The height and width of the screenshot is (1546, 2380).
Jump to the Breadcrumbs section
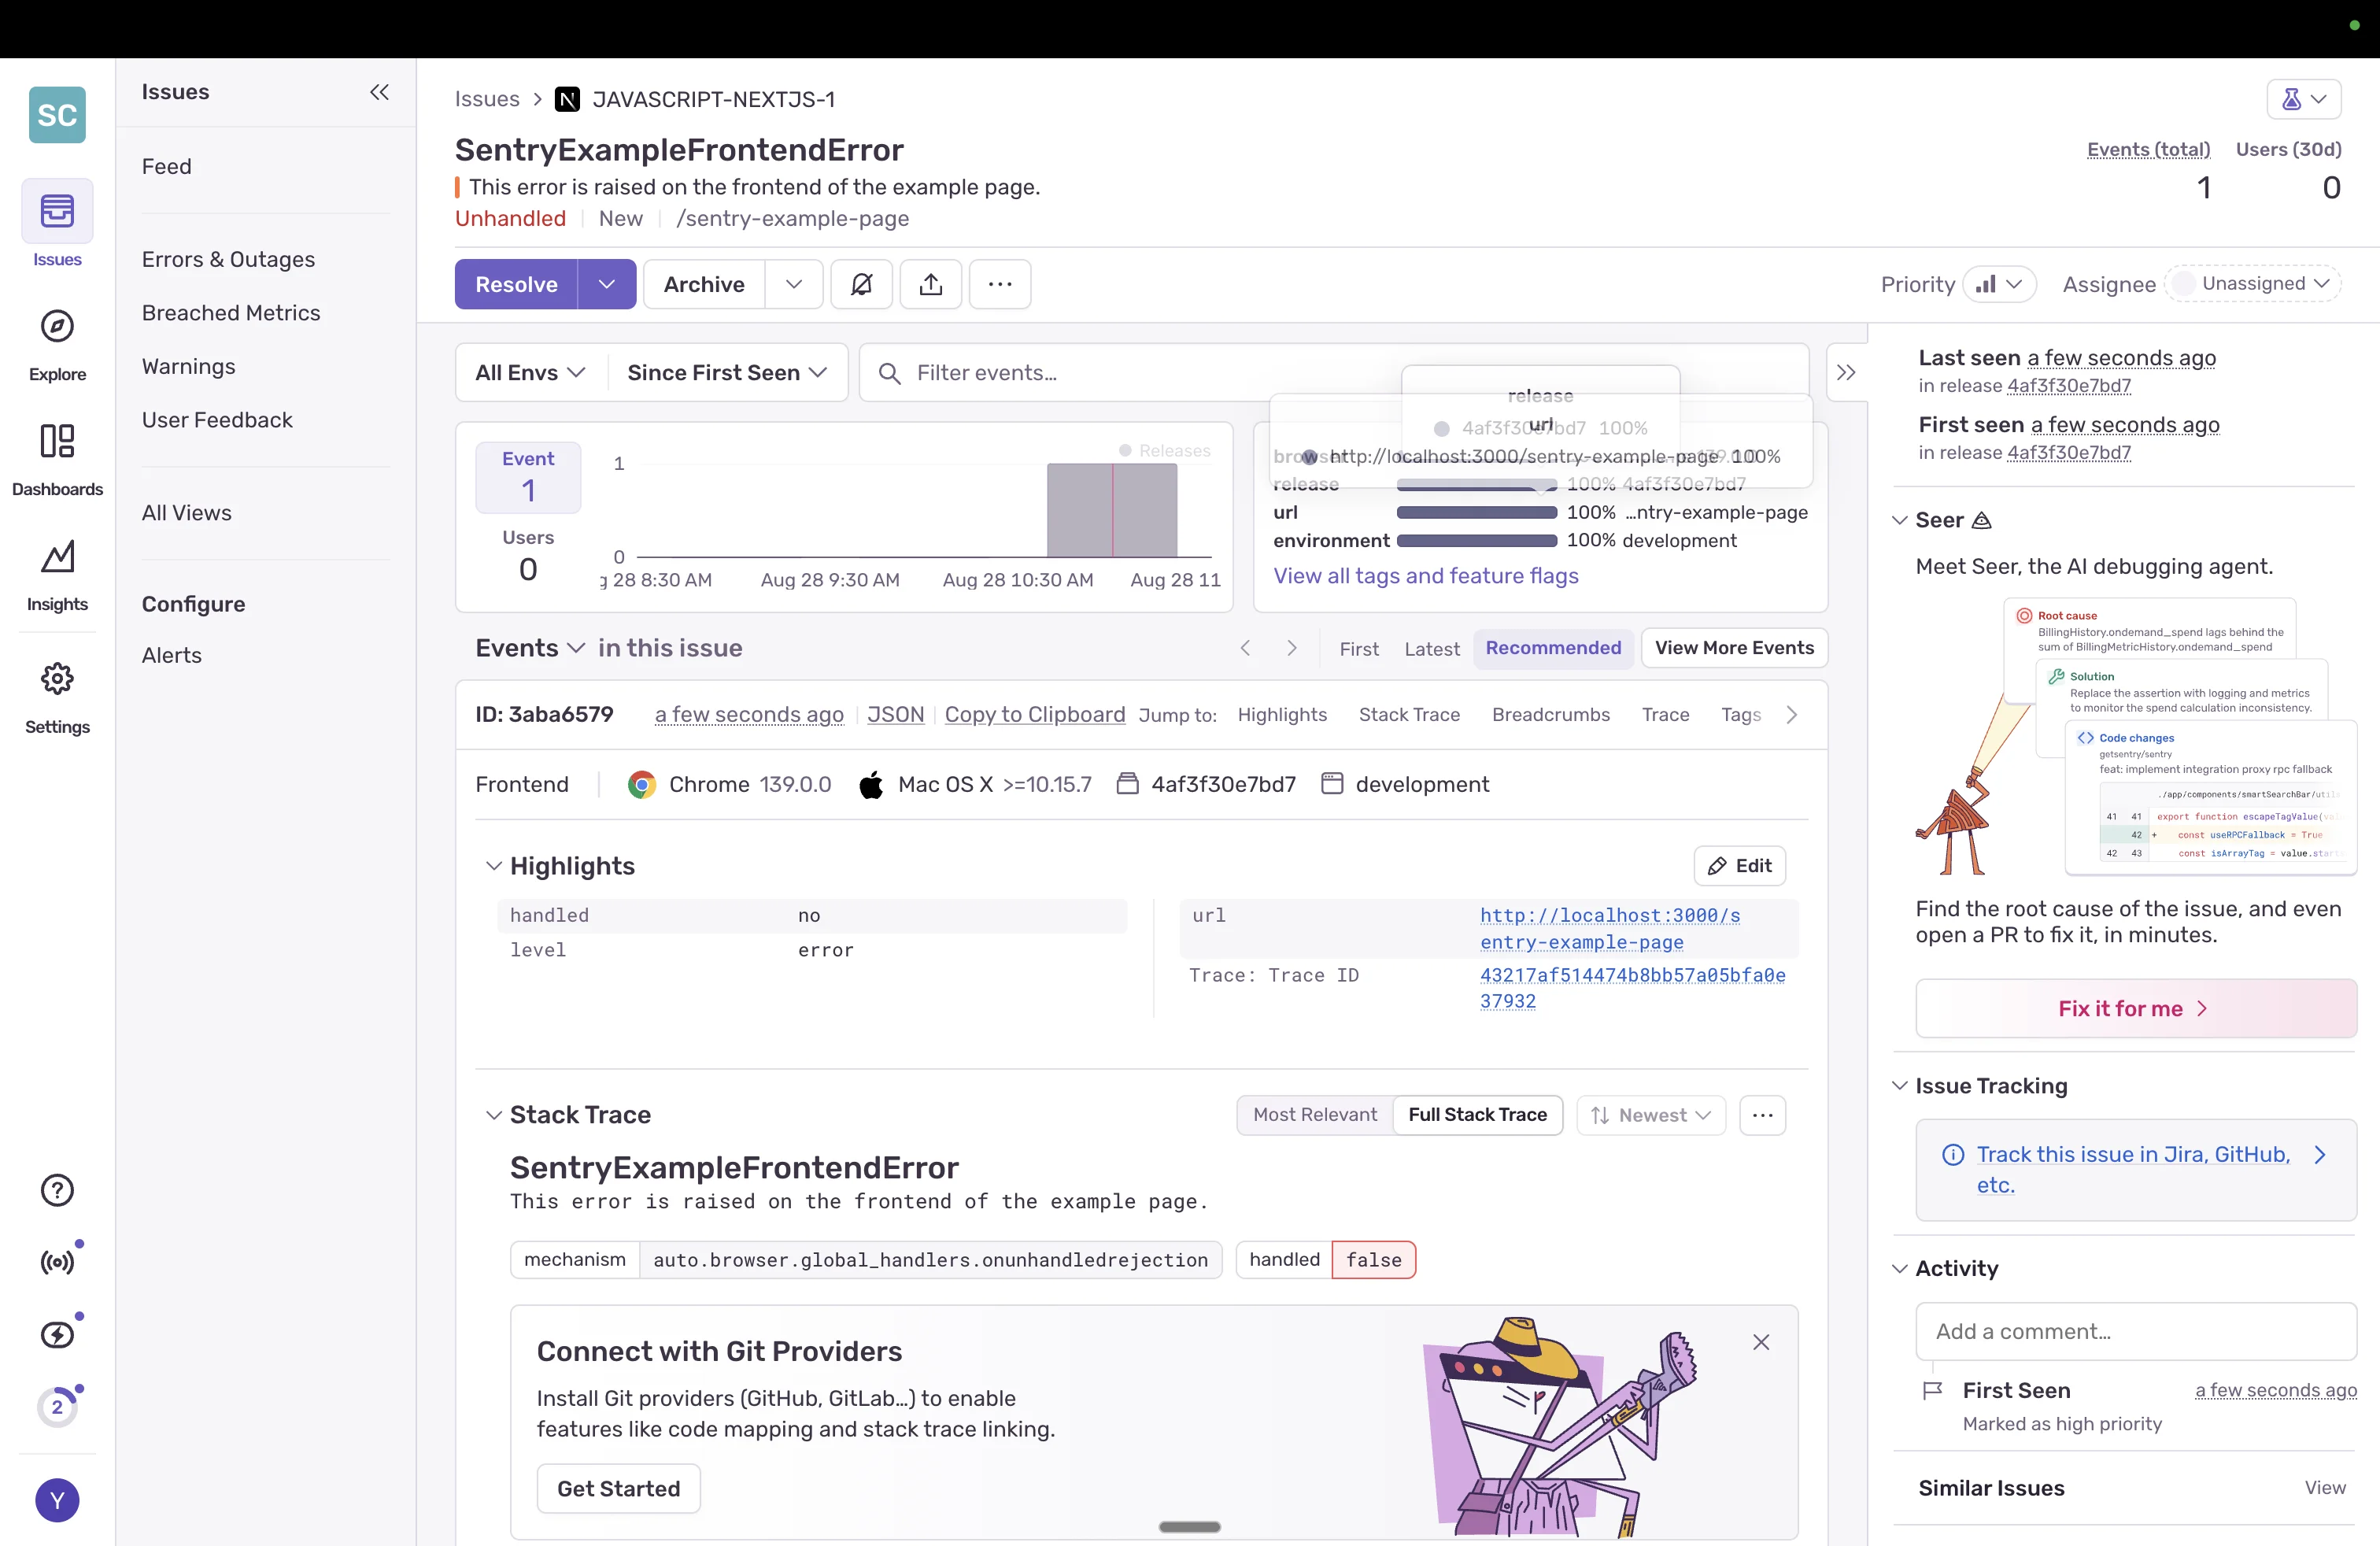point(1550,714)
